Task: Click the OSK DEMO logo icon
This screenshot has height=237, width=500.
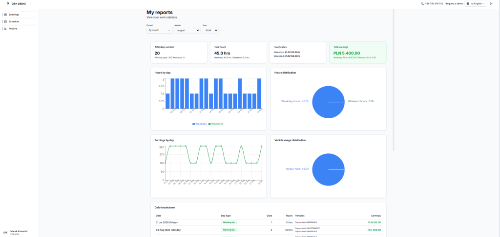Action: click(8, 3)
